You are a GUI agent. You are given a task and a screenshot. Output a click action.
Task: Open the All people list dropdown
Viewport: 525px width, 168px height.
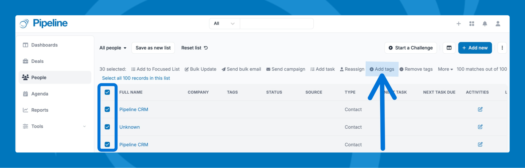pyautogui.click(x=113, y=48)
